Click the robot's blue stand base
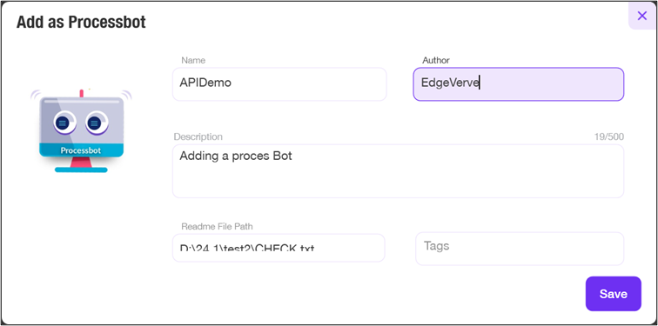The image size is (658, 326). click(x=81, y=170)
